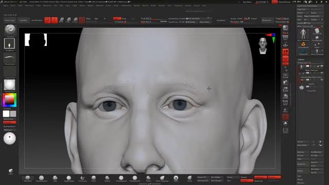
Task: Click the light direction sphere
Action: [9, 138]
